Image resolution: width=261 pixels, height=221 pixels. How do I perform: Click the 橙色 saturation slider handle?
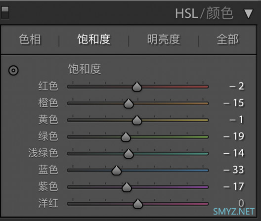[129, 104]
